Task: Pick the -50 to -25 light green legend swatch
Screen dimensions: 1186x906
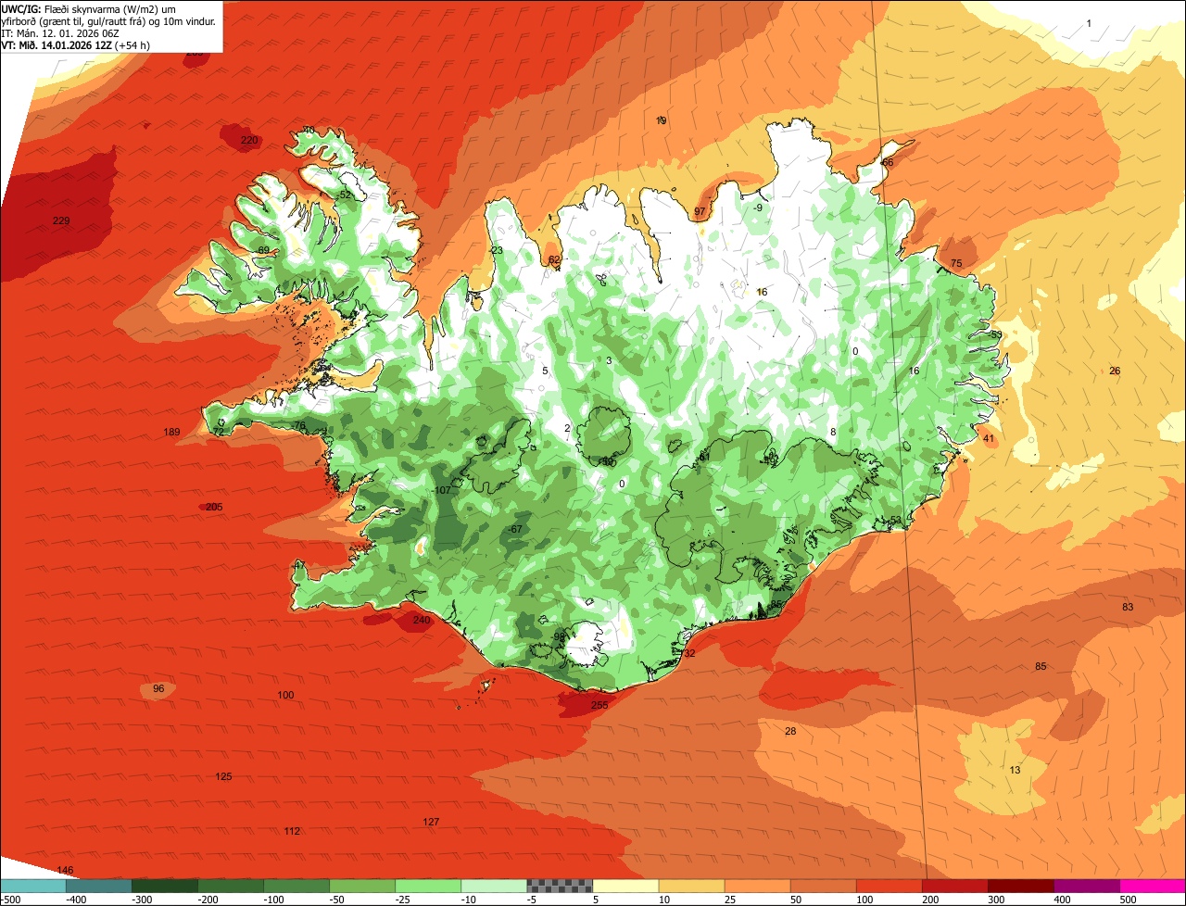Action: [x=362, y=886]
